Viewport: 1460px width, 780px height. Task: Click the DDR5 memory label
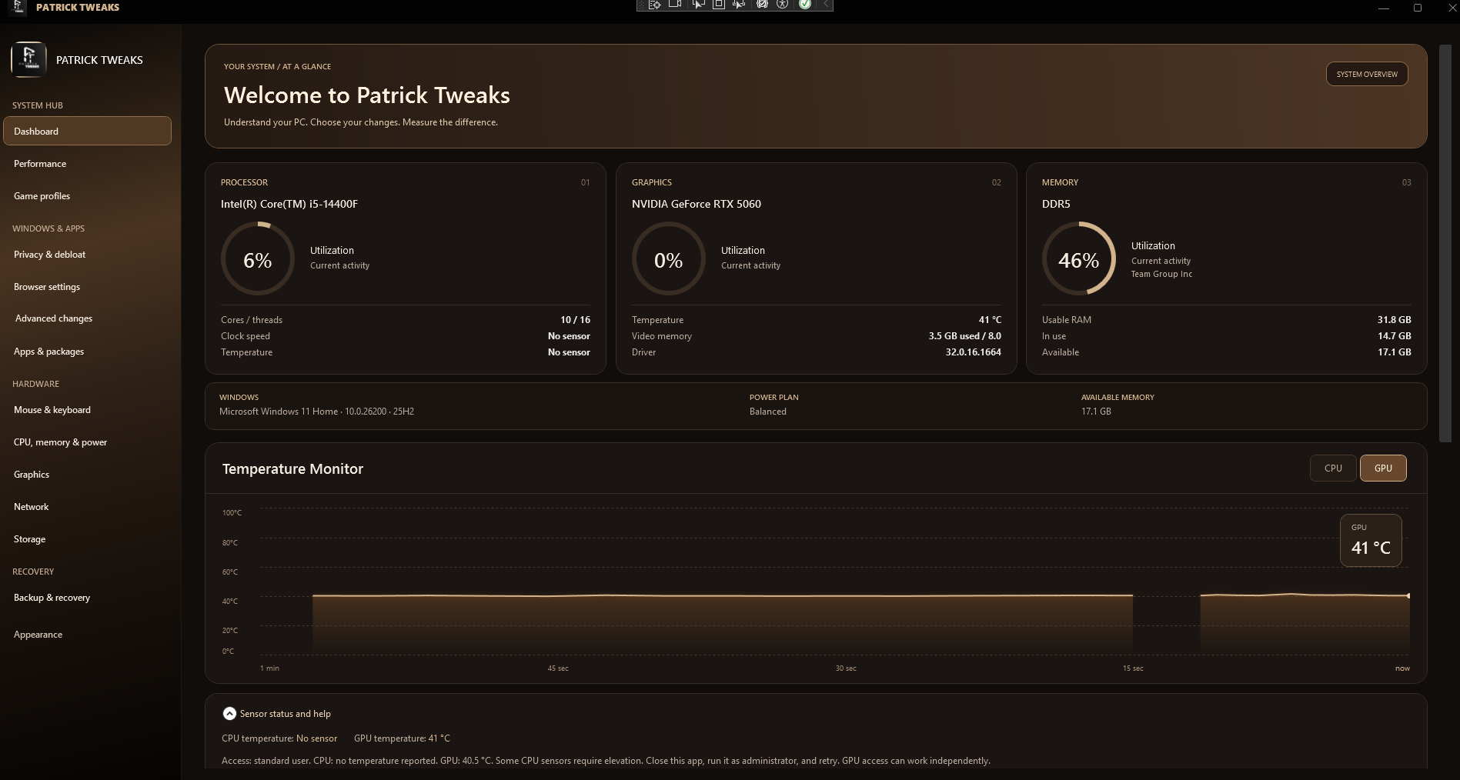point(1056,204)
